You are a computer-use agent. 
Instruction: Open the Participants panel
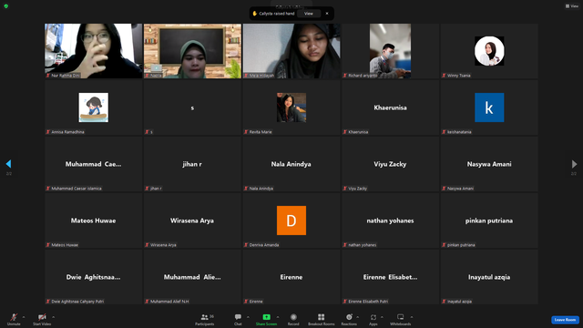point(205,319)
